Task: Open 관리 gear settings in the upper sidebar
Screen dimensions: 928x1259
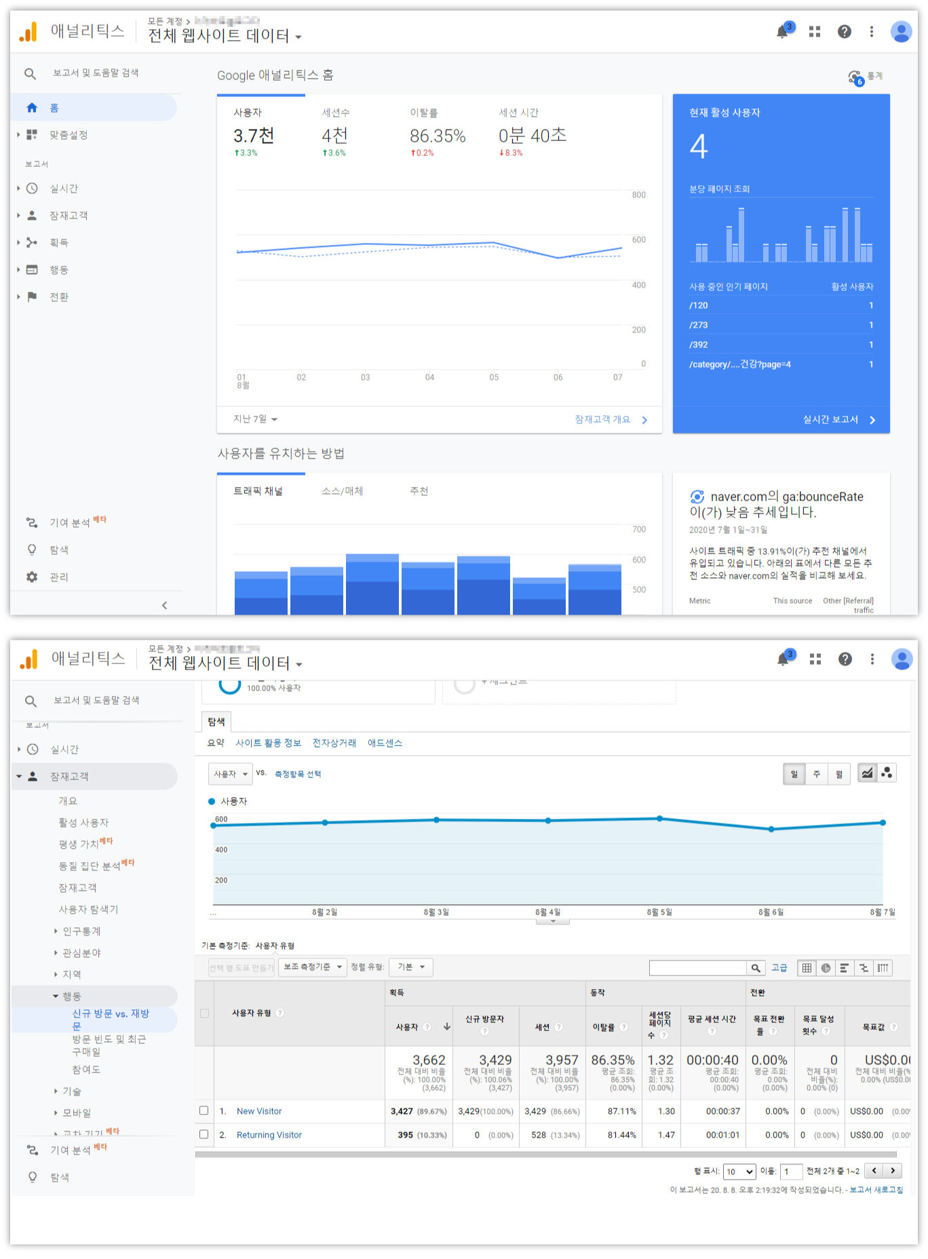Action: click(32, 577)
